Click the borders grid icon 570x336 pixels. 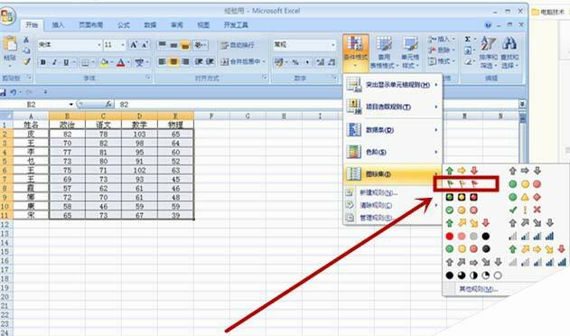[85, 62]
